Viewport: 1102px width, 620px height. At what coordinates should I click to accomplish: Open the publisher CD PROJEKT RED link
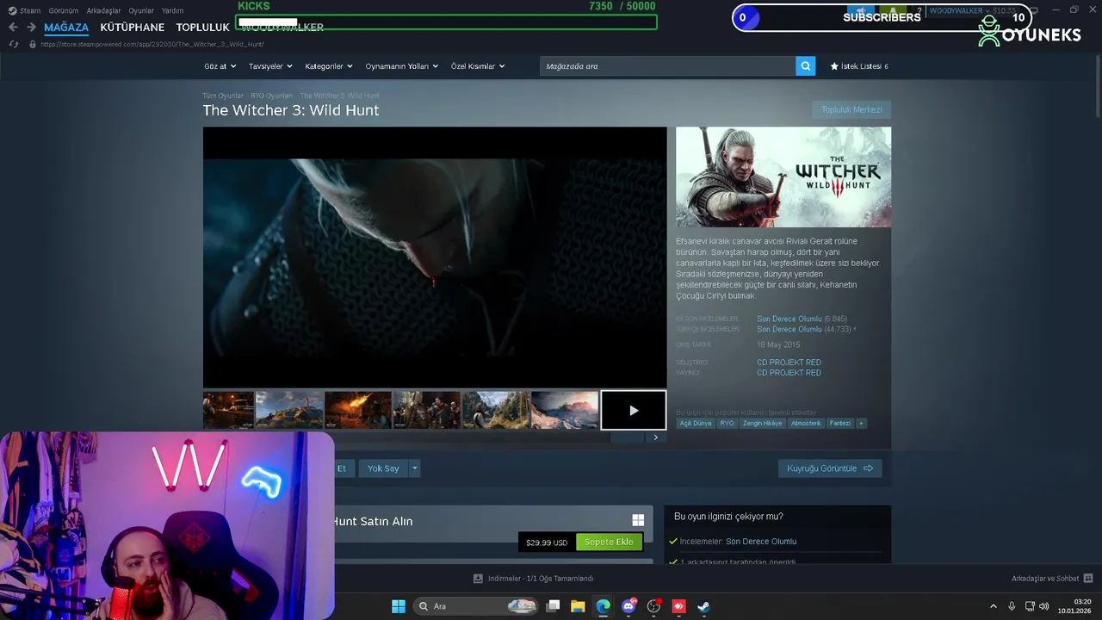789,373
